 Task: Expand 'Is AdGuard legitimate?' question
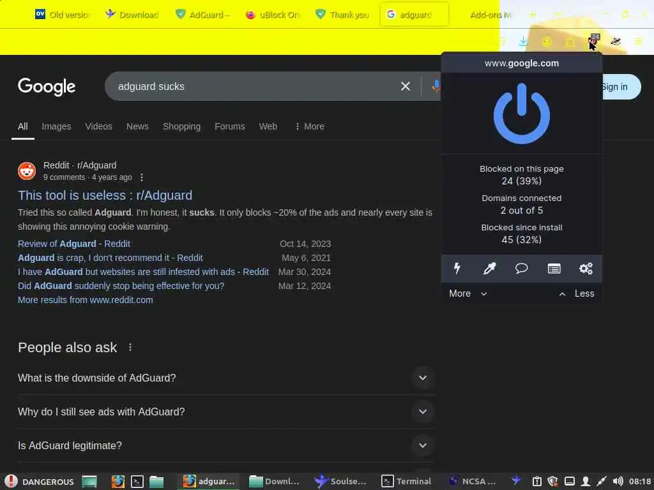pyautogui.click(x=225, y=445)
